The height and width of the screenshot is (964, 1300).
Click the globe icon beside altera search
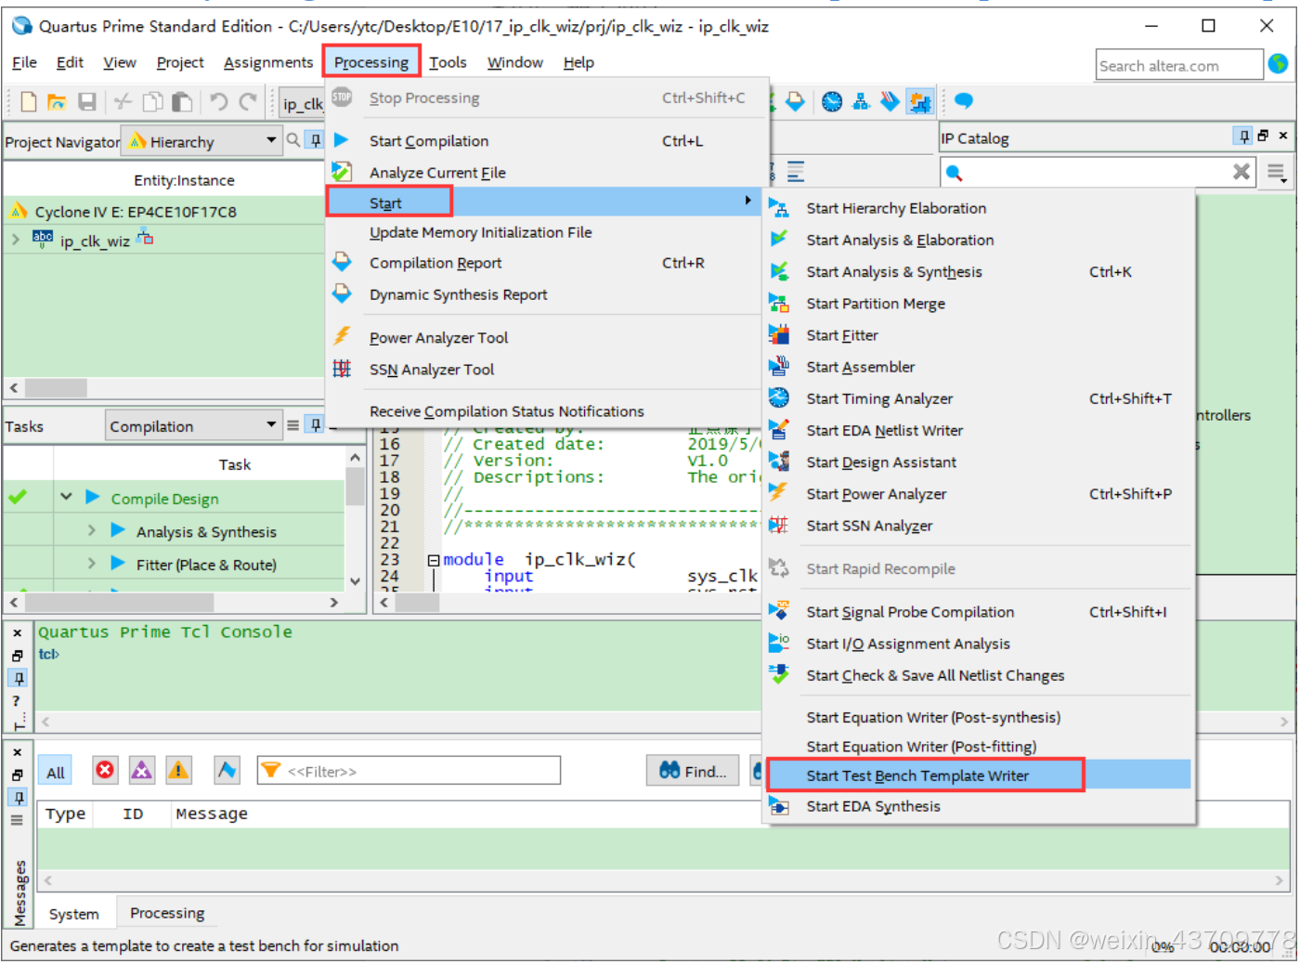click(x=1279, y=64)
